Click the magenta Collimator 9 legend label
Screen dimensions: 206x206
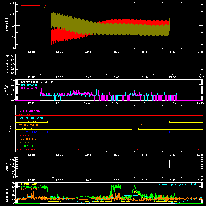pos(29,88)
